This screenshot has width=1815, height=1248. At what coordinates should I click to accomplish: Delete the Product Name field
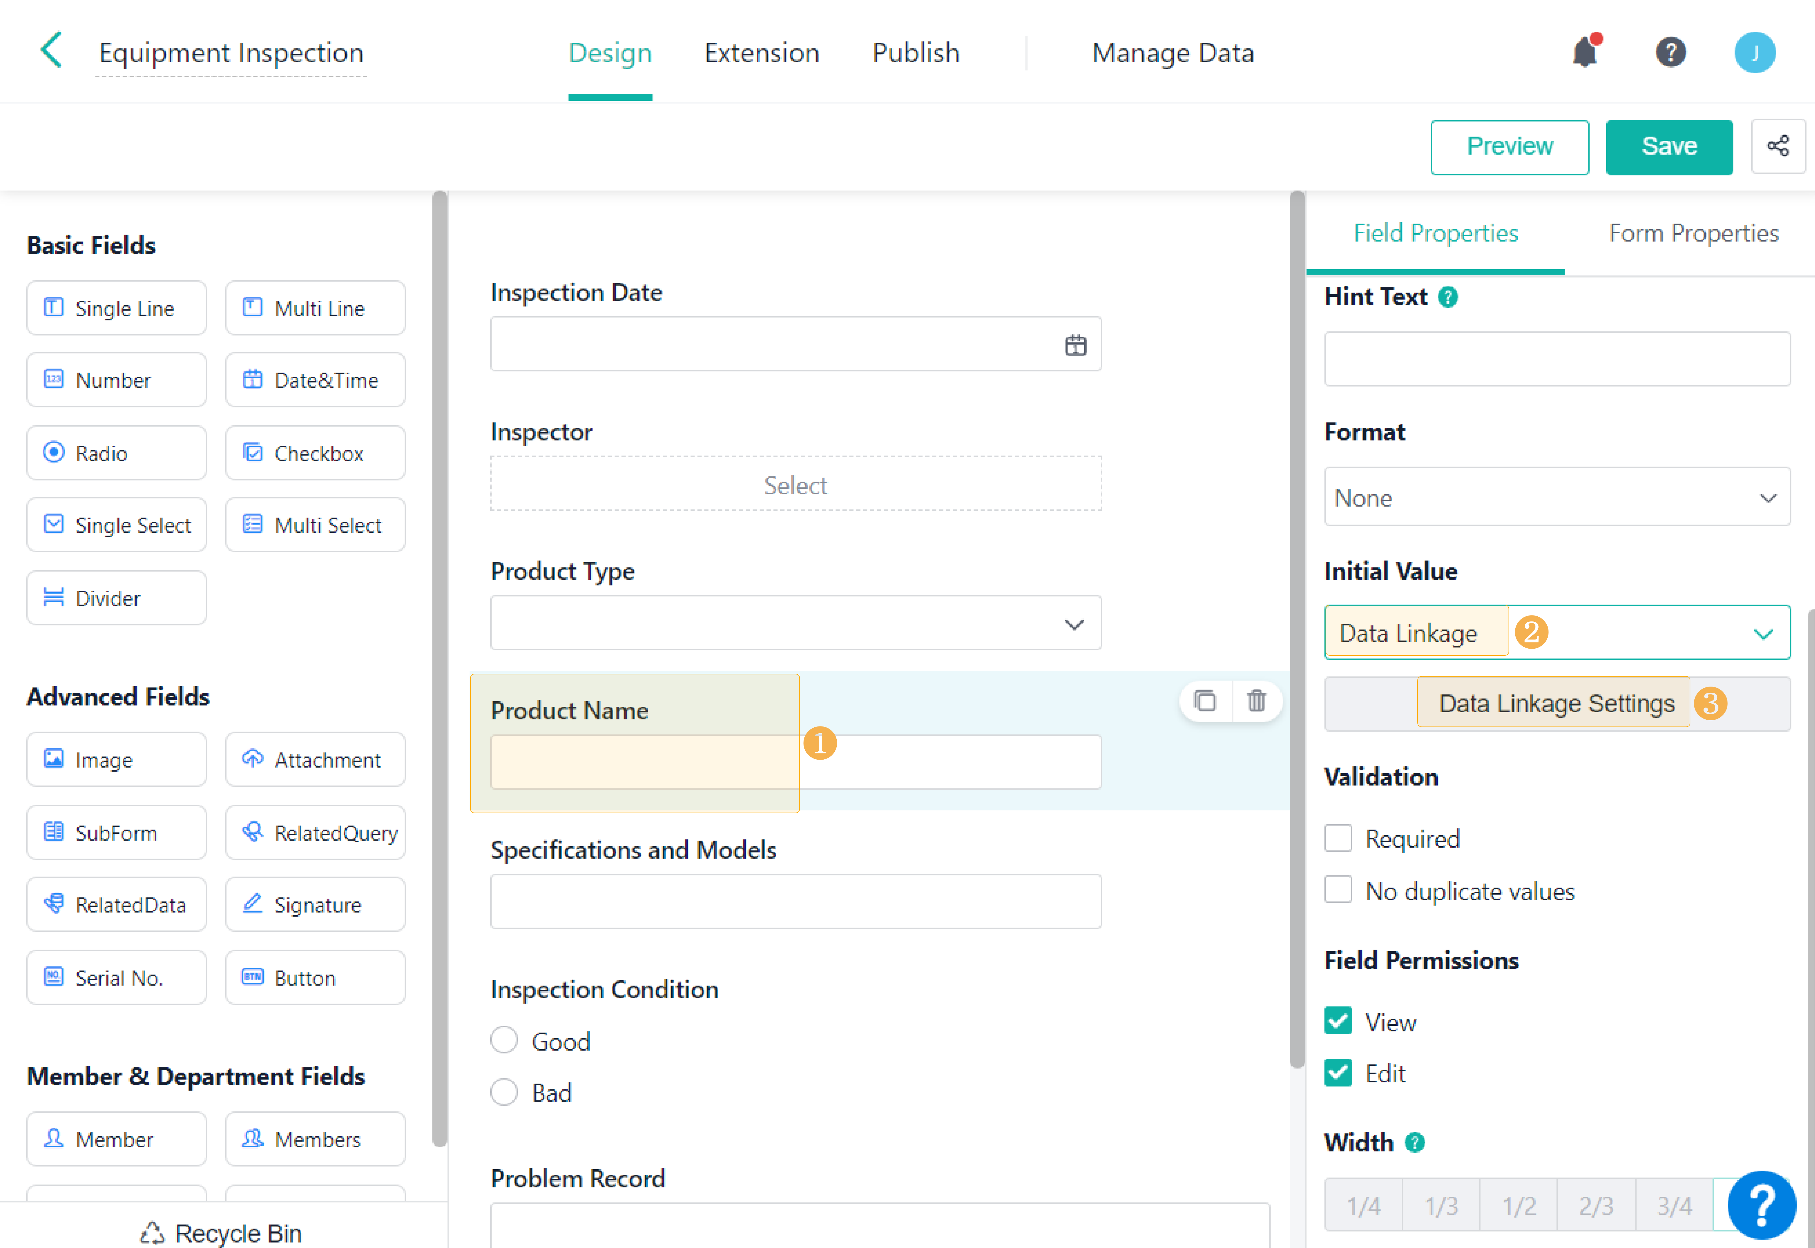1256,701
